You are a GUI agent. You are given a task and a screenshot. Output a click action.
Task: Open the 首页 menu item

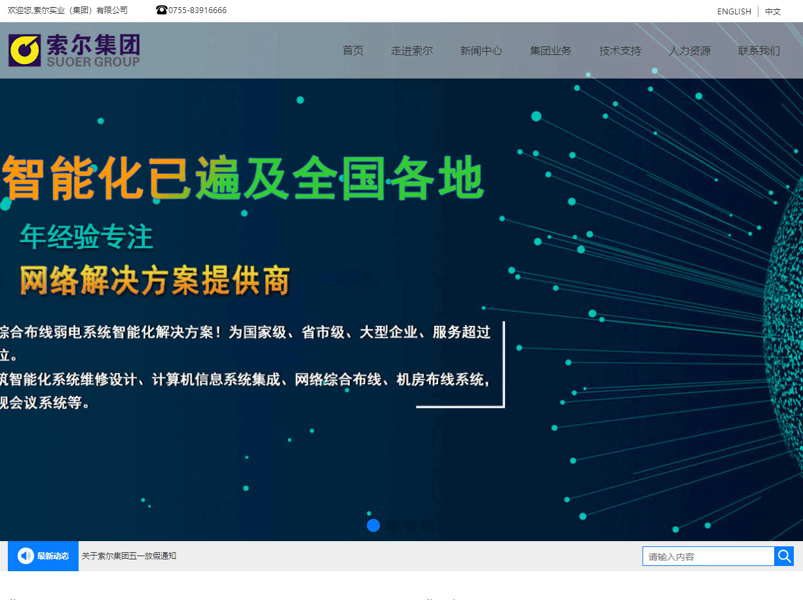[353, 50]
